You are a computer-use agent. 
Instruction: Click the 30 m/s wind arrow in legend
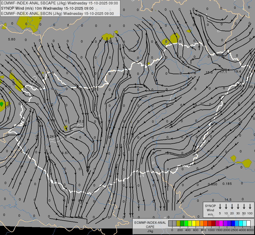click(x=238, y=207)
